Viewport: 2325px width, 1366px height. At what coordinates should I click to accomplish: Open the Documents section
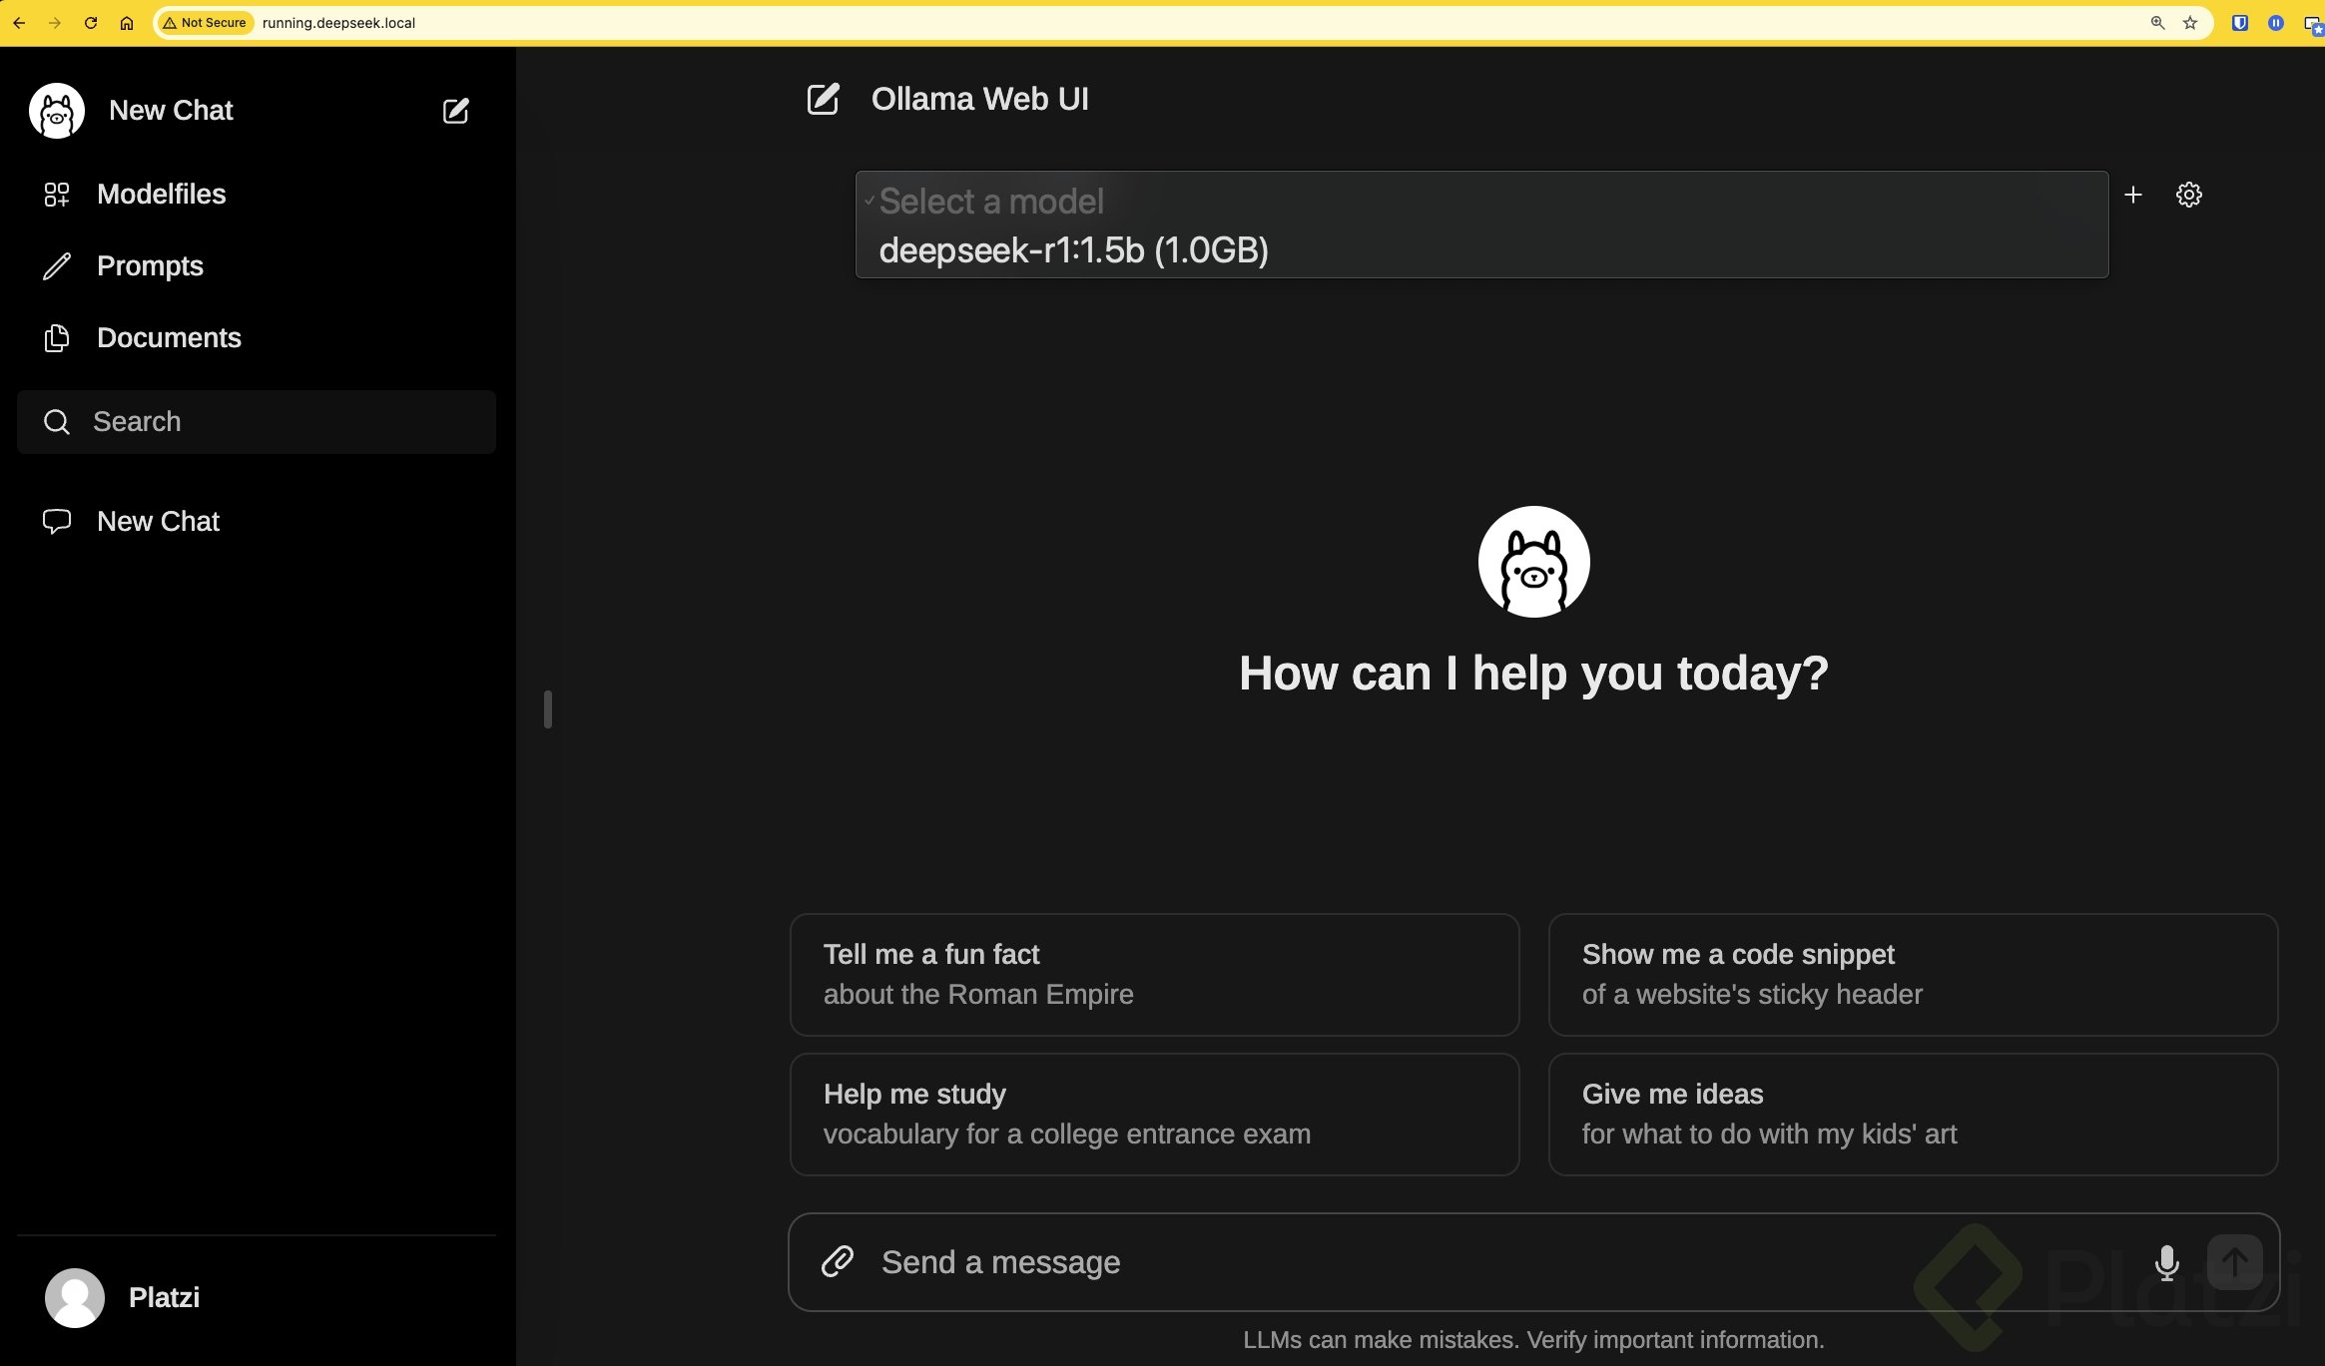tap(257, 338)
